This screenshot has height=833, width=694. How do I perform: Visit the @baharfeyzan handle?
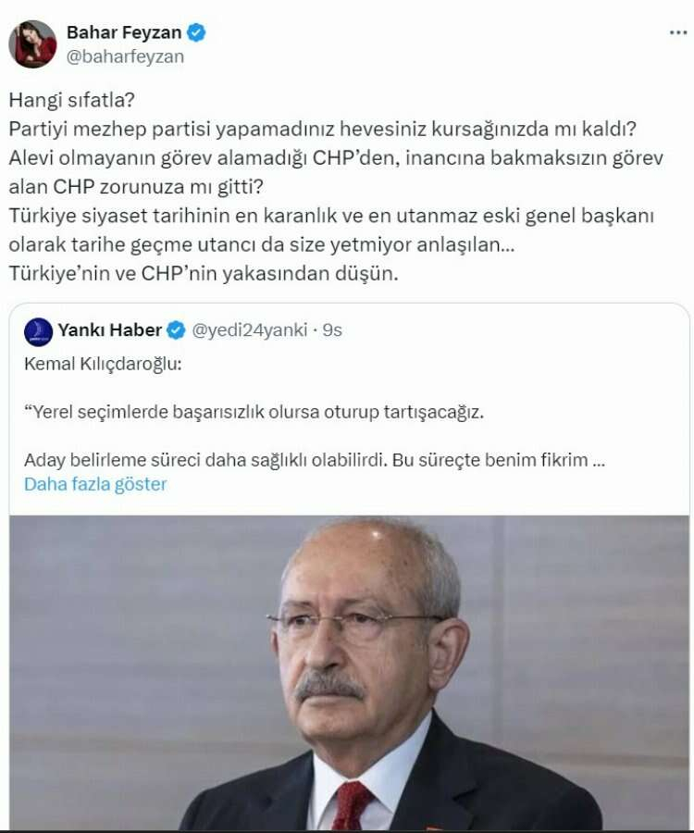point(125,56)
